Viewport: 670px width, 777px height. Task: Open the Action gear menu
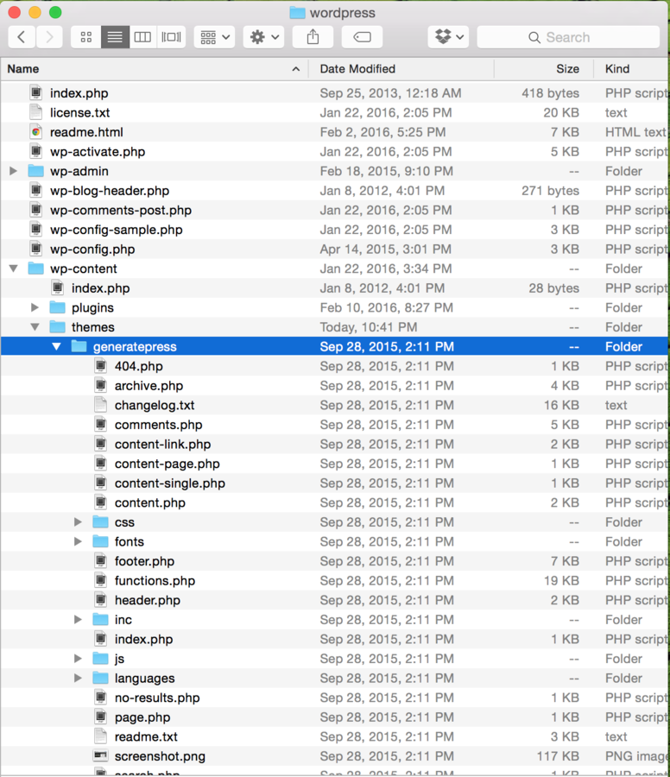click(263, 37)
